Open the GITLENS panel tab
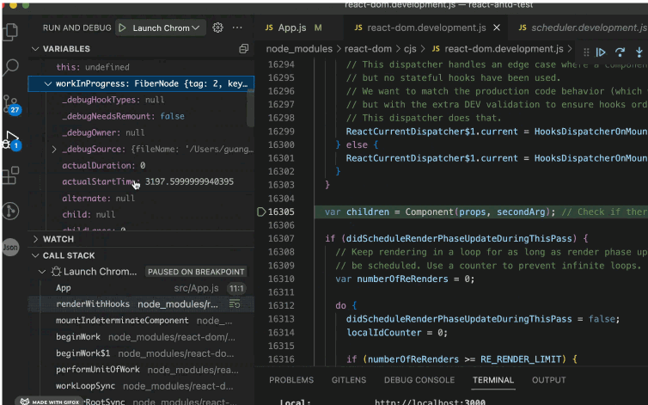The width and height of the screenshot is (648, 405). [x=349, y=380]
